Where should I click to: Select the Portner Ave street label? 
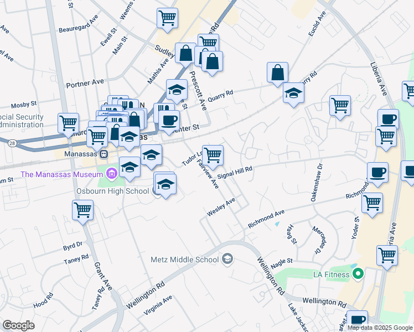tap(85, 84)
